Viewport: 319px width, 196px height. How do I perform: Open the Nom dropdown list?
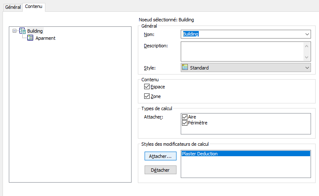click(307, 34)
